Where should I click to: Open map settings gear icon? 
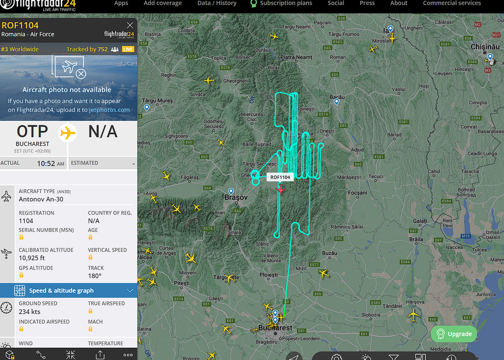pyautogui.click(x=337, y=357)
